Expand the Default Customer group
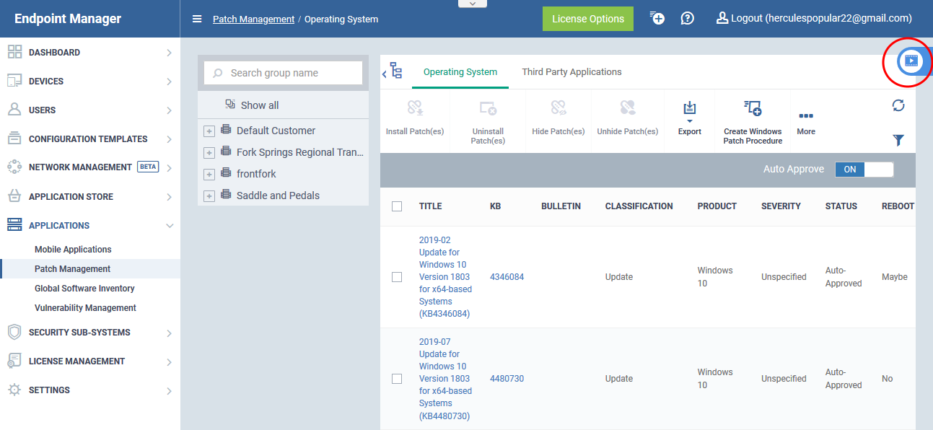This screenshot has height=430, width=933. (x=209, y=131)
